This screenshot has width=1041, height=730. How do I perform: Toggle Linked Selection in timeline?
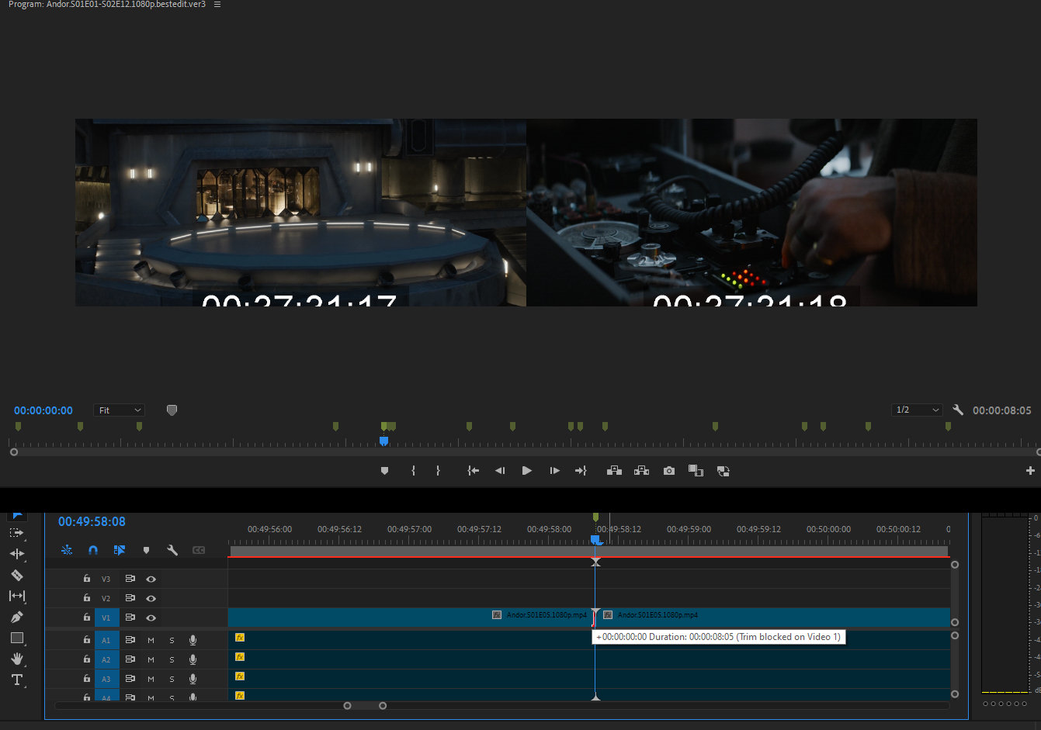coord(120,550)
